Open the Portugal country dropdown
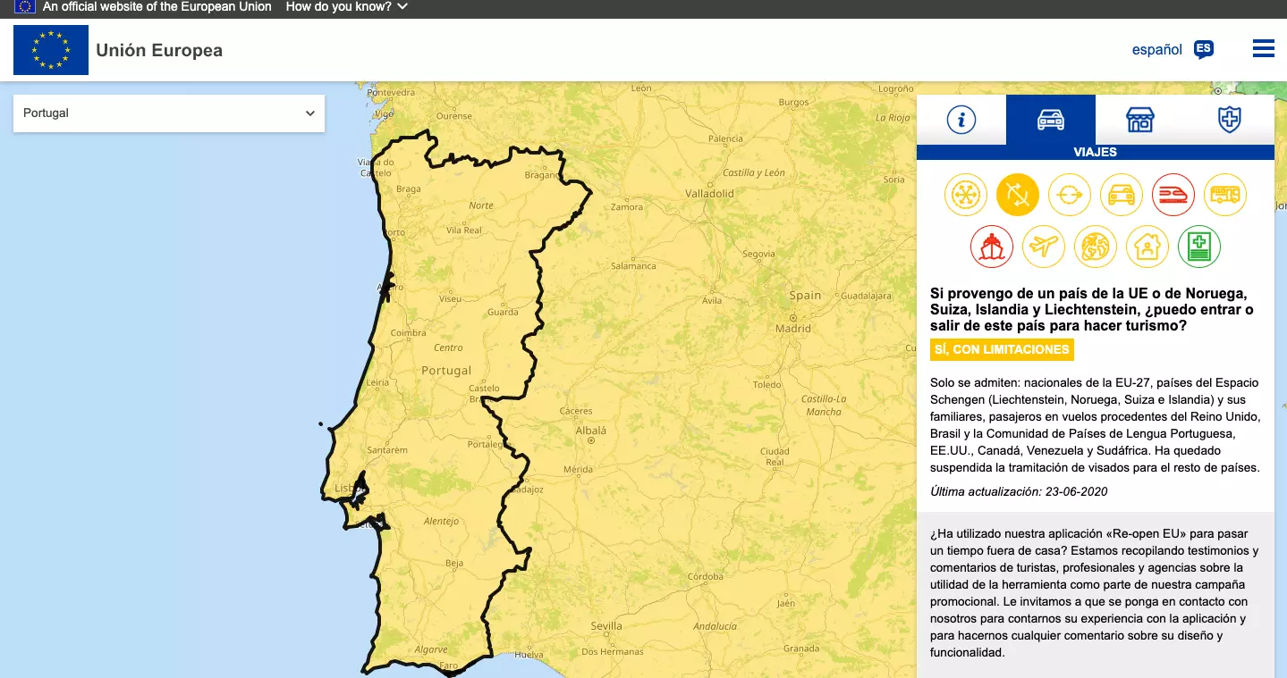 (169, 113)
